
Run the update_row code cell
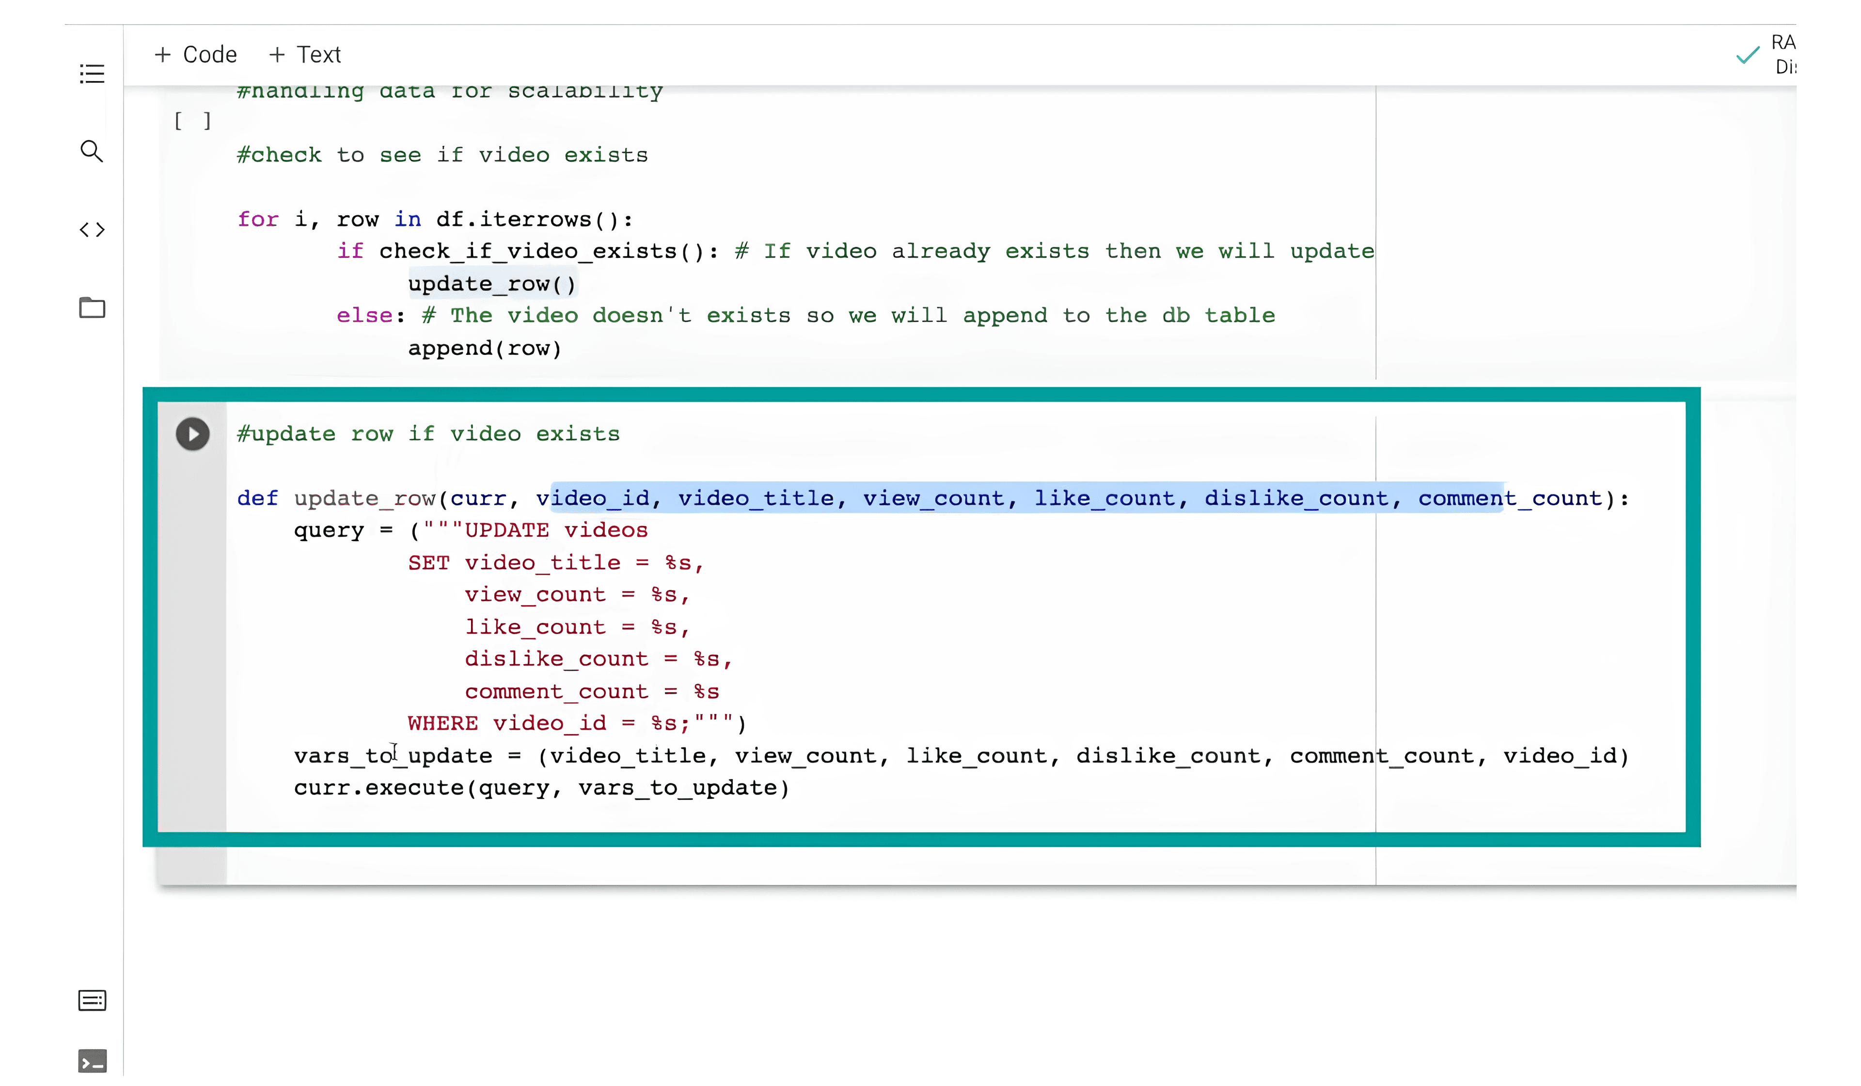(x=193, y=434)
